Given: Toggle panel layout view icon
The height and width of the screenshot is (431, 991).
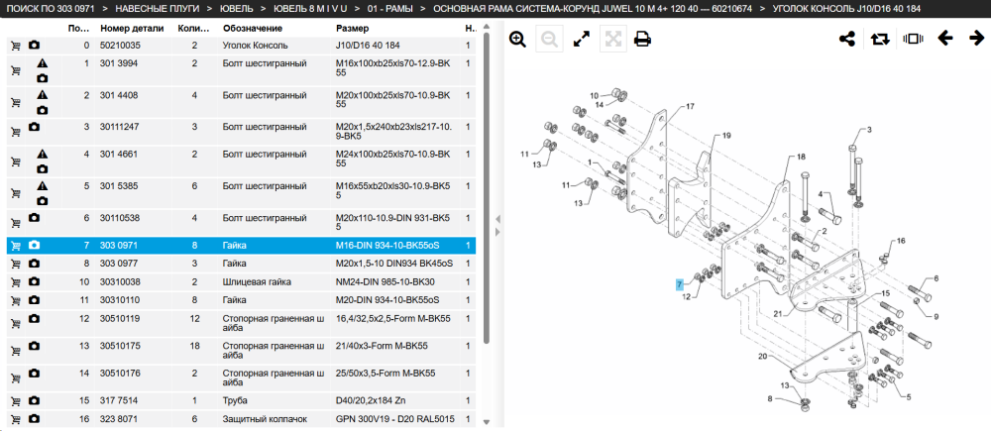Looking at the screenshot, I should click(912, 39).
